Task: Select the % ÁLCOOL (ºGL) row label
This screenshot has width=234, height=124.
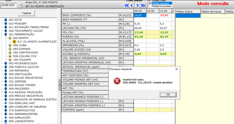Action: [98, 41]
